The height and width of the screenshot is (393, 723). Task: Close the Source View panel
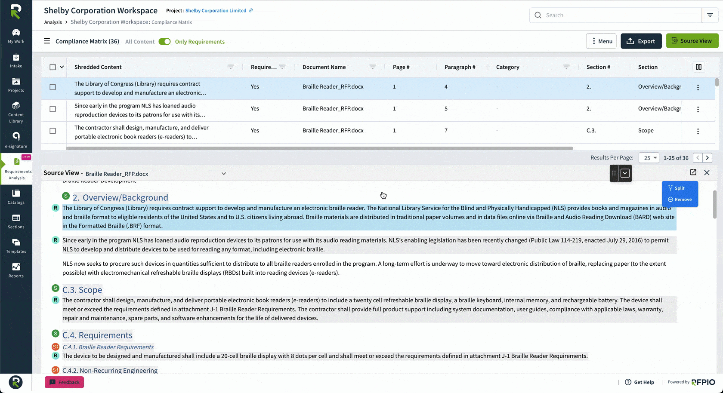tap(707, 172)
